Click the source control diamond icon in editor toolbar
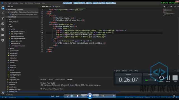The height and width of the screenshot is (100, 179). tap(164, 7)
